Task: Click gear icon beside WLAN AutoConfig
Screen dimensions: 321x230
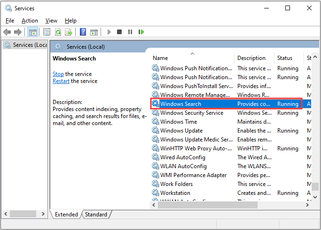Action: coord(156,166)
